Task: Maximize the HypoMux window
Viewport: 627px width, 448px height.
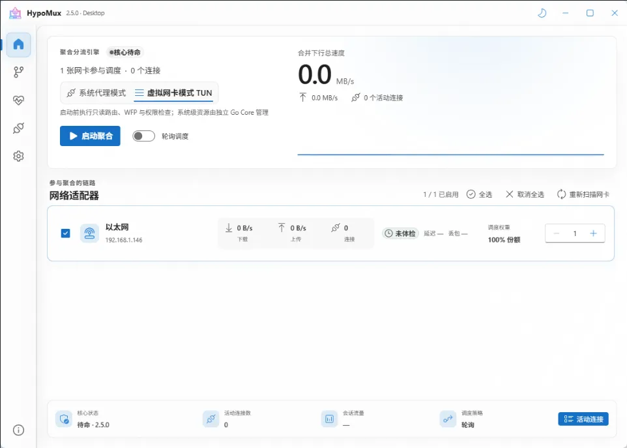Action: (590, 13)
